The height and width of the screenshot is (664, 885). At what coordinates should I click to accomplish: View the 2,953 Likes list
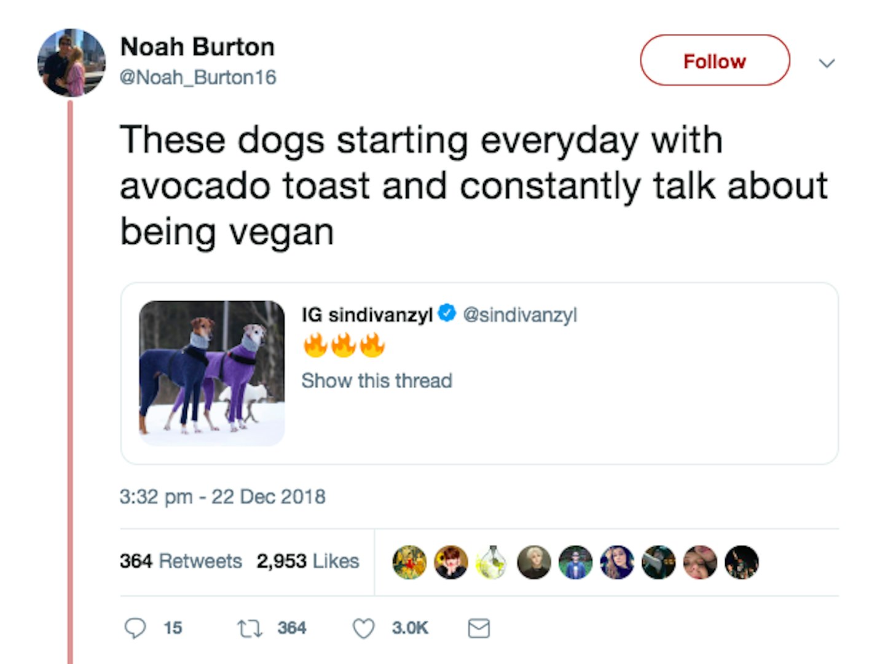coord(308,561)
